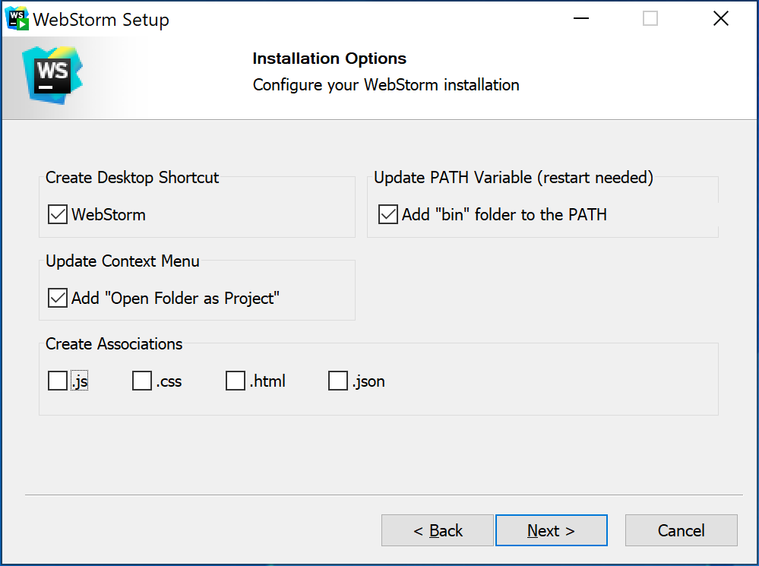The image size is (759, 566).
Task: Uncheck Add "bin" folder to the PATH
Action: (387, 214)
